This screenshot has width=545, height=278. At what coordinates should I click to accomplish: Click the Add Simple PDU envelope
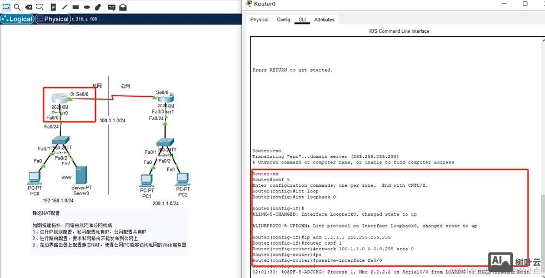[x=112, y=7]
